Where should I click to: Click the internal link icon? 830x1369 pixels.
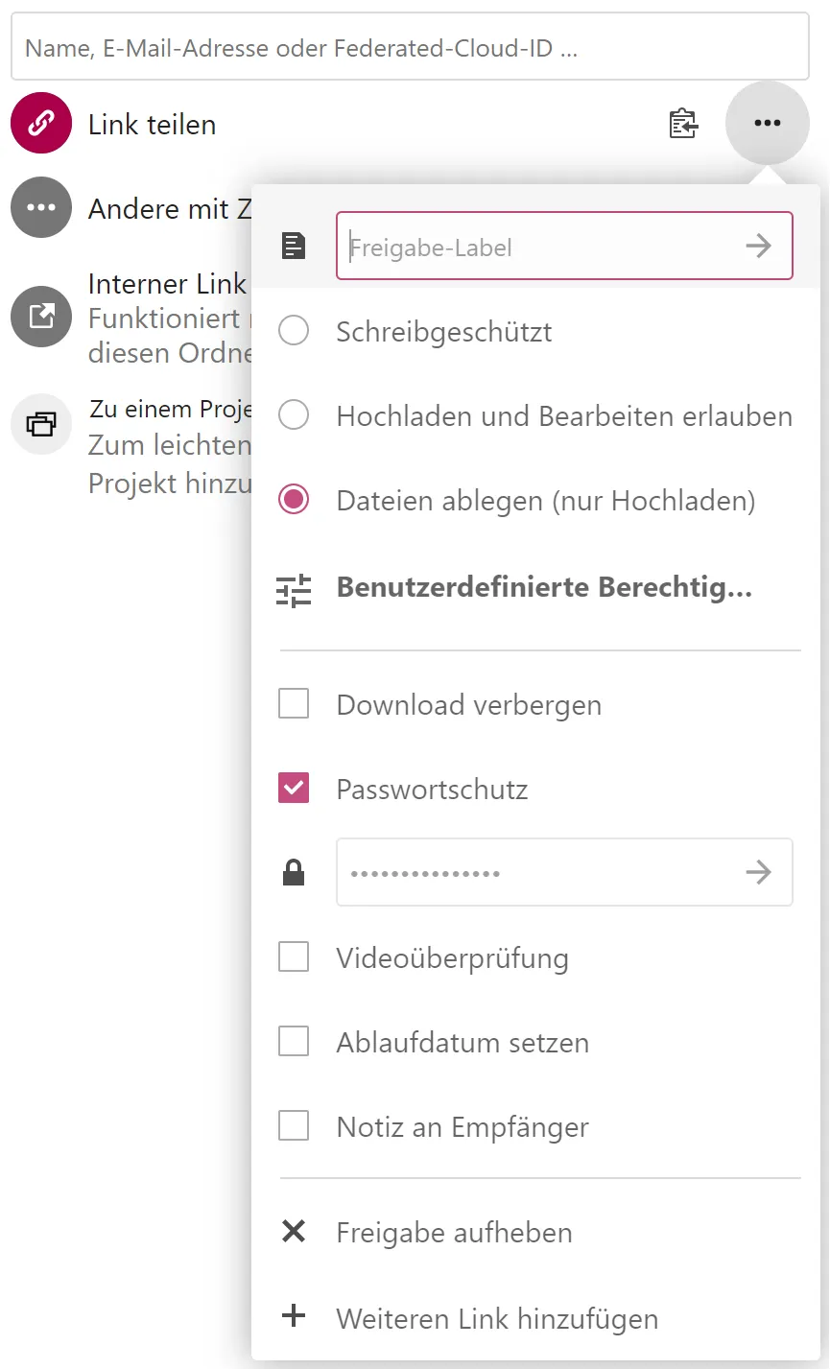40,317
